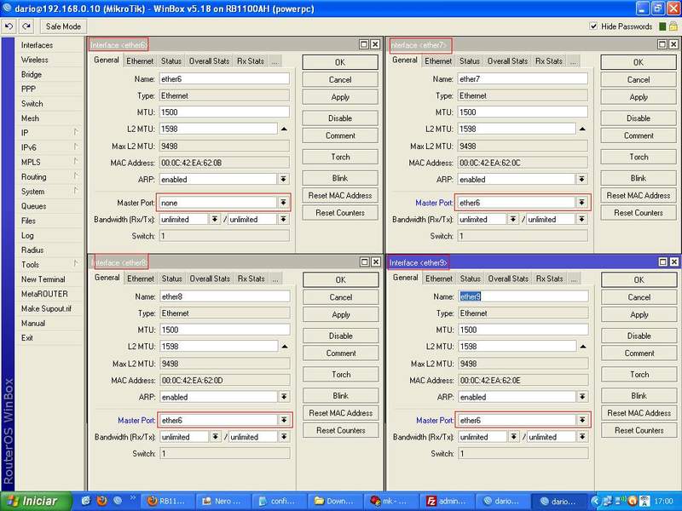Click the padlock icon in the top right
682x511 pixels.
(673, 26)
